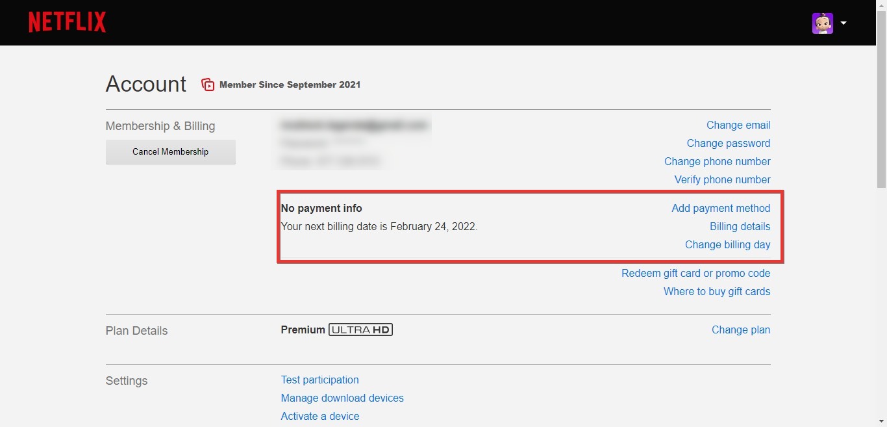Select Test participation
This screenshot has width=887, height=427.
coord(319,380)
